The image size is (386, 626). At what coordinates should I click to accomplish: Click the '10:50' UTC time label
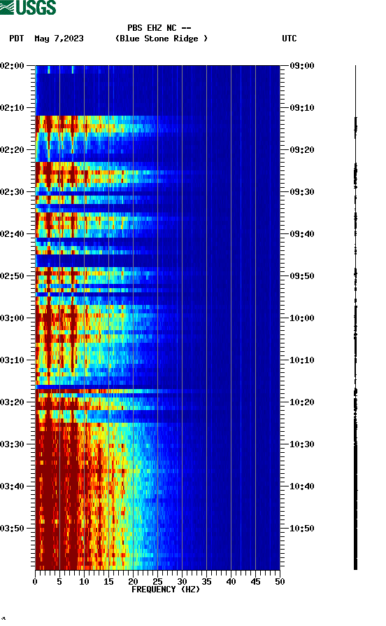[x=302, y=528]
